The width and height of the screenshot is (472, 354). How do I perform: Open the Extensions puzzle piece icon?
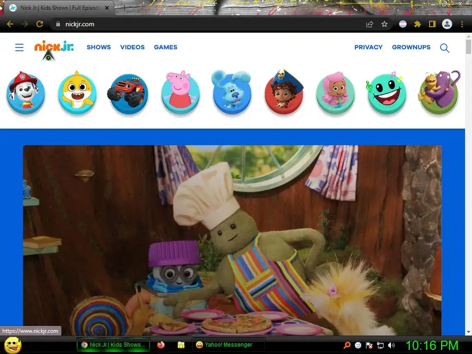point(417,24)
